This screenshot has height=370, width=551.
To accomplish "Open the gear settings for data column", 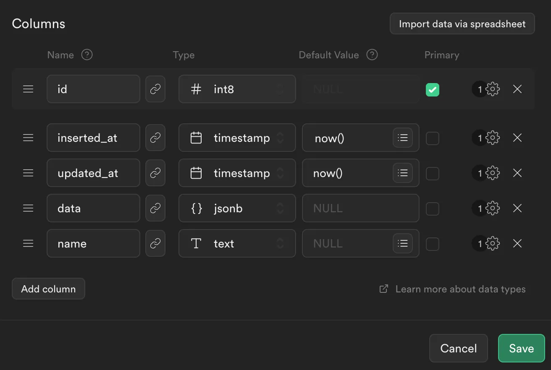I will click(493, 208).
